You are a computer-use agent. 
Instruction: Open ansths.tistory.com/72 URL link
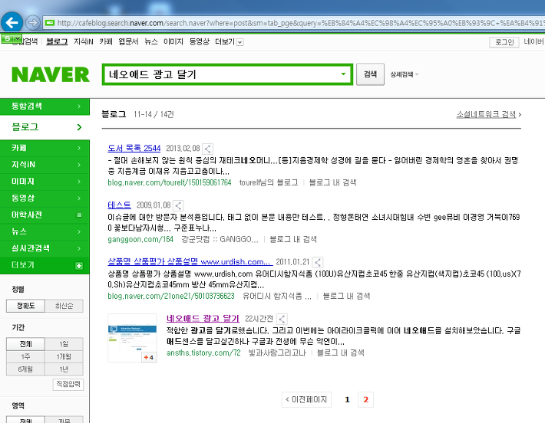(203, 353)
